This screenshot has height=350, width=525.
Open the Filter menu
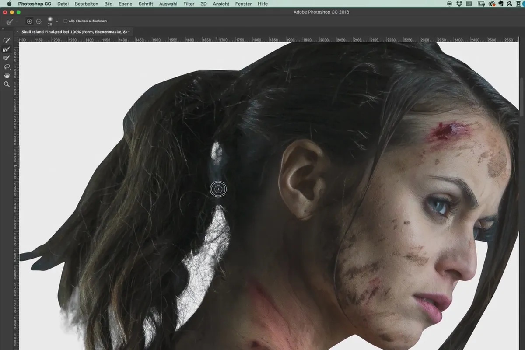189,3
